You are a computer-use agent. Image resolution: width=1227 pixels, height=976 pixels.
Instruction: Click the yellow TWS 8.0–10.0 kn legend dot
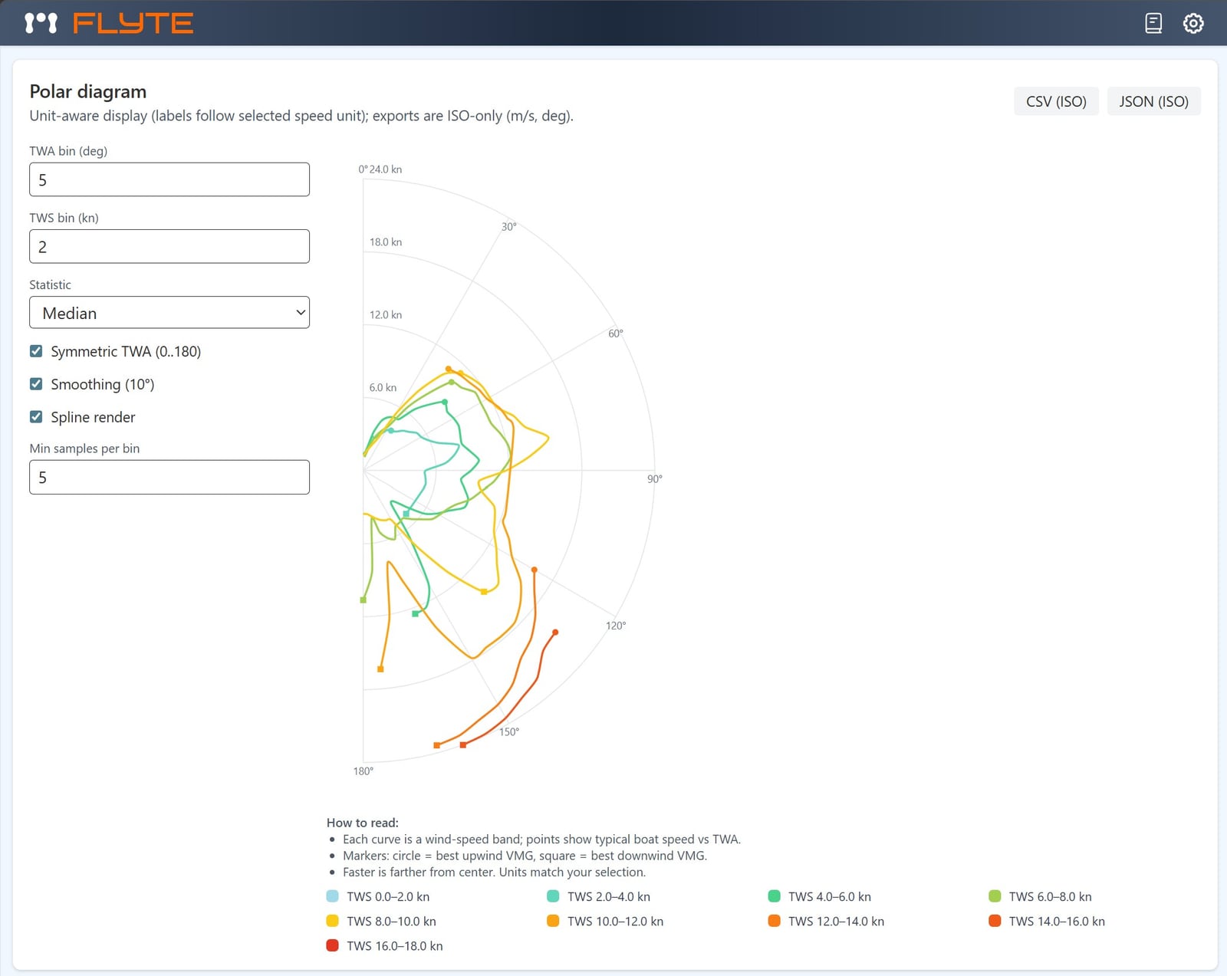pyautogui.click(x=332, y=921)
